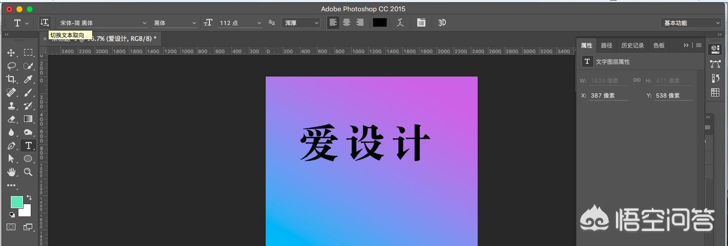
Task: Select the Spot Healing Brush tool
Action: [11, 92]
